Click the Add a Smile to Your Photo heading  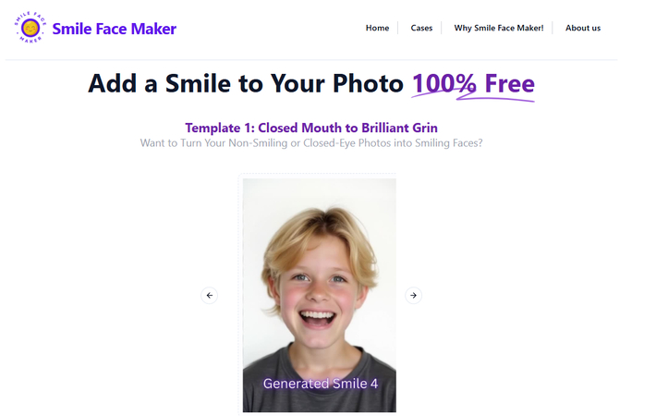point(246,83)
